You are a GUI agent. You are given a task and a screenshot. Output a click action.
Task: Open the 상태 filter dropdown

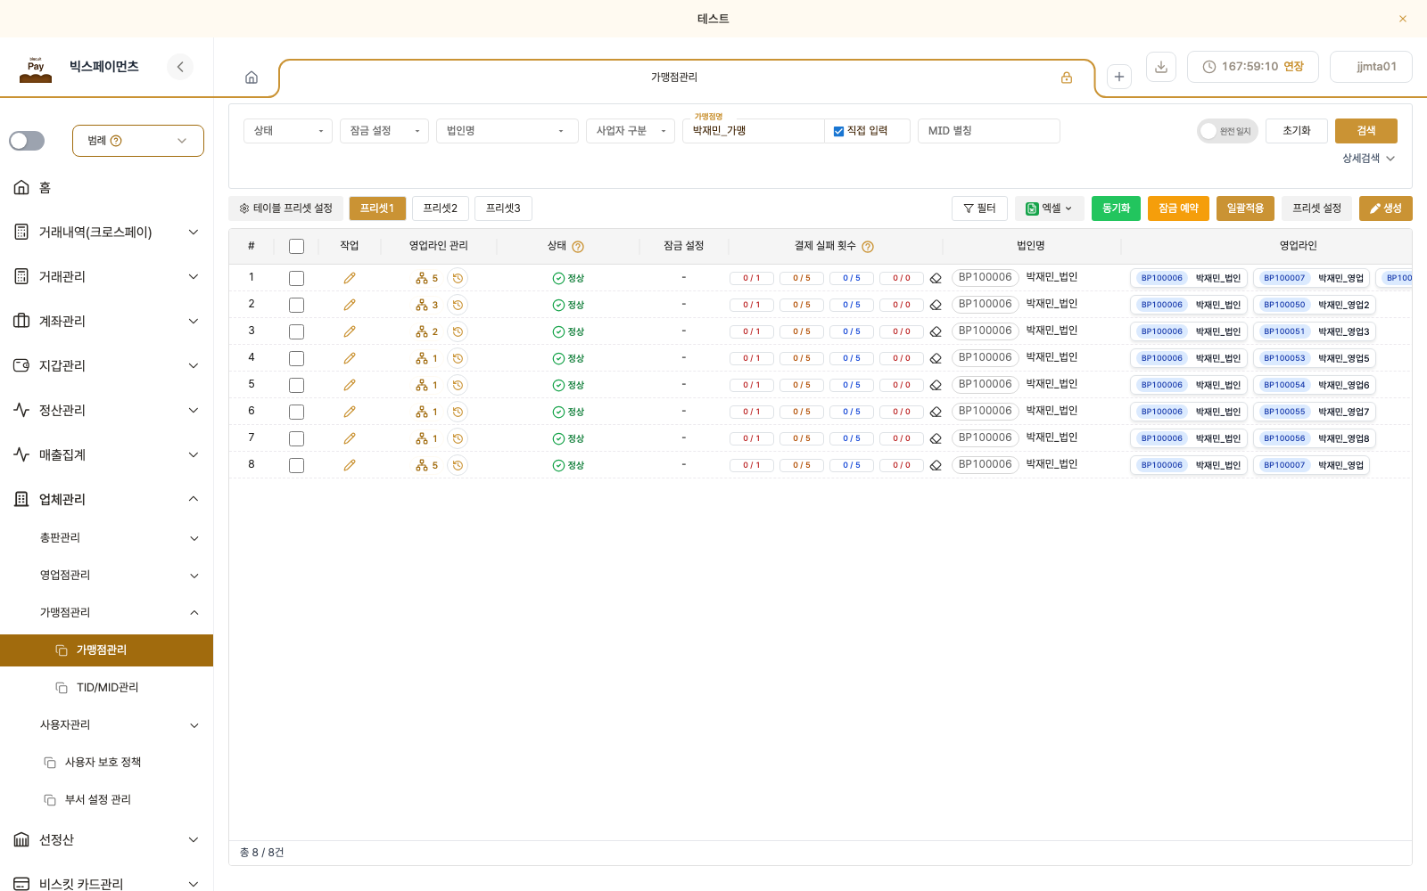[x=288, y=131]
